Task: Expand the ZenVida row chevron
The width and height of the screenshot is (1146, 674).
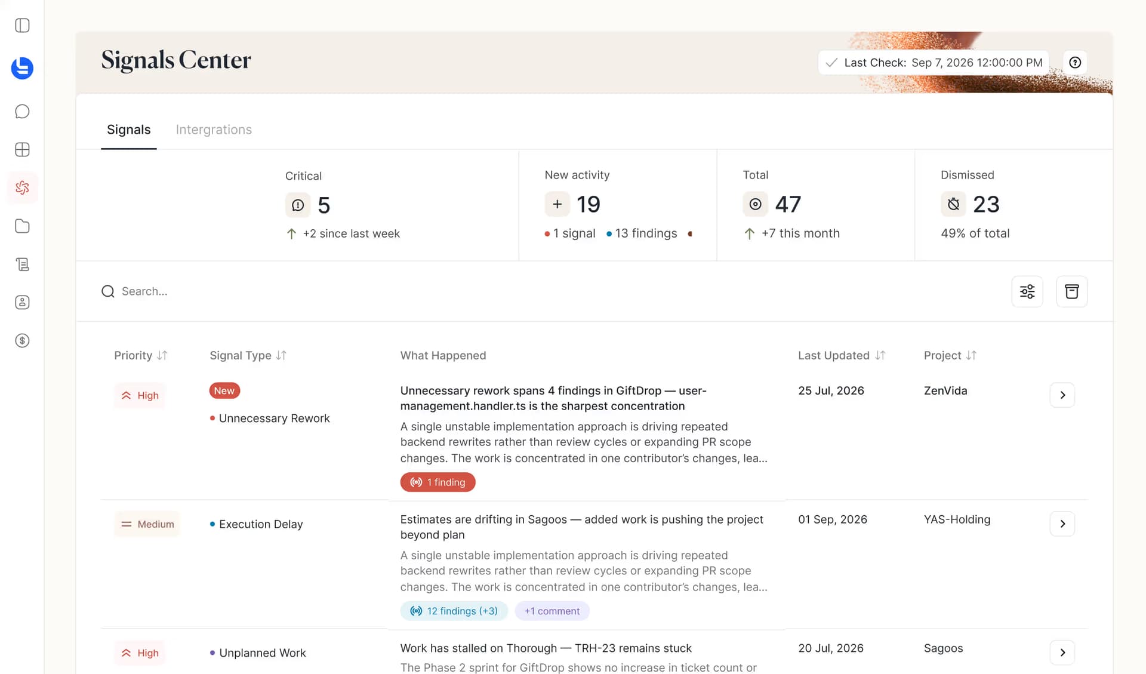Action: point(1062,395)
